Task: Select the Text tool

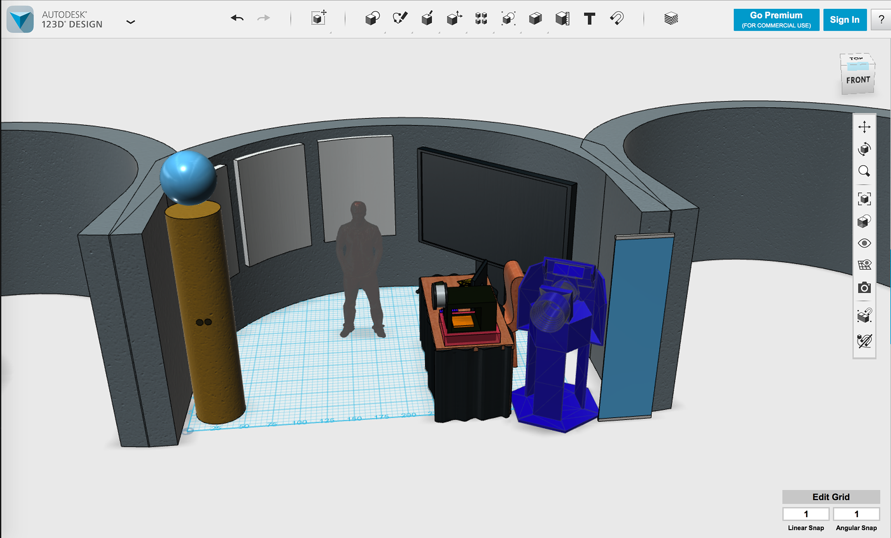Action: point(589,19)
